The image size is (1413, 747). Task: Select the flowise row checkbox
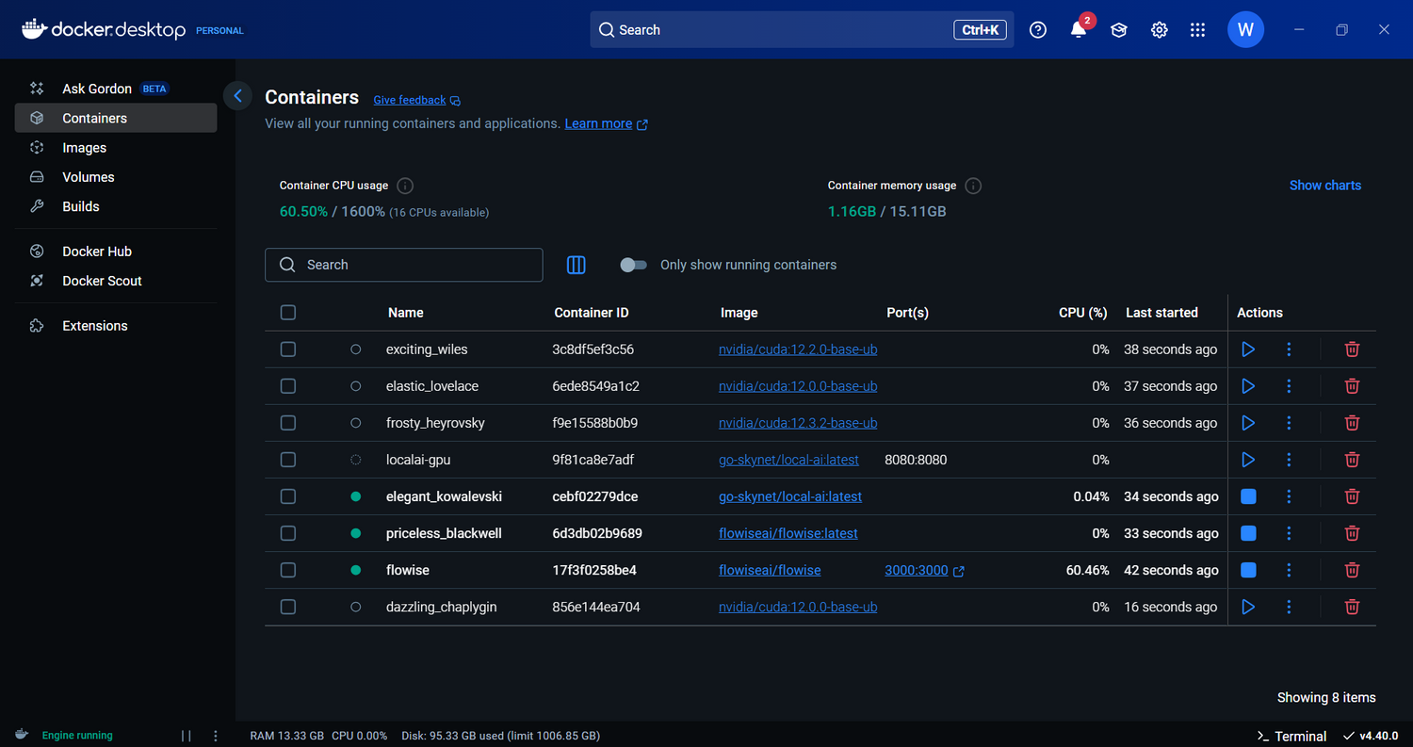(x=288, y=570)
